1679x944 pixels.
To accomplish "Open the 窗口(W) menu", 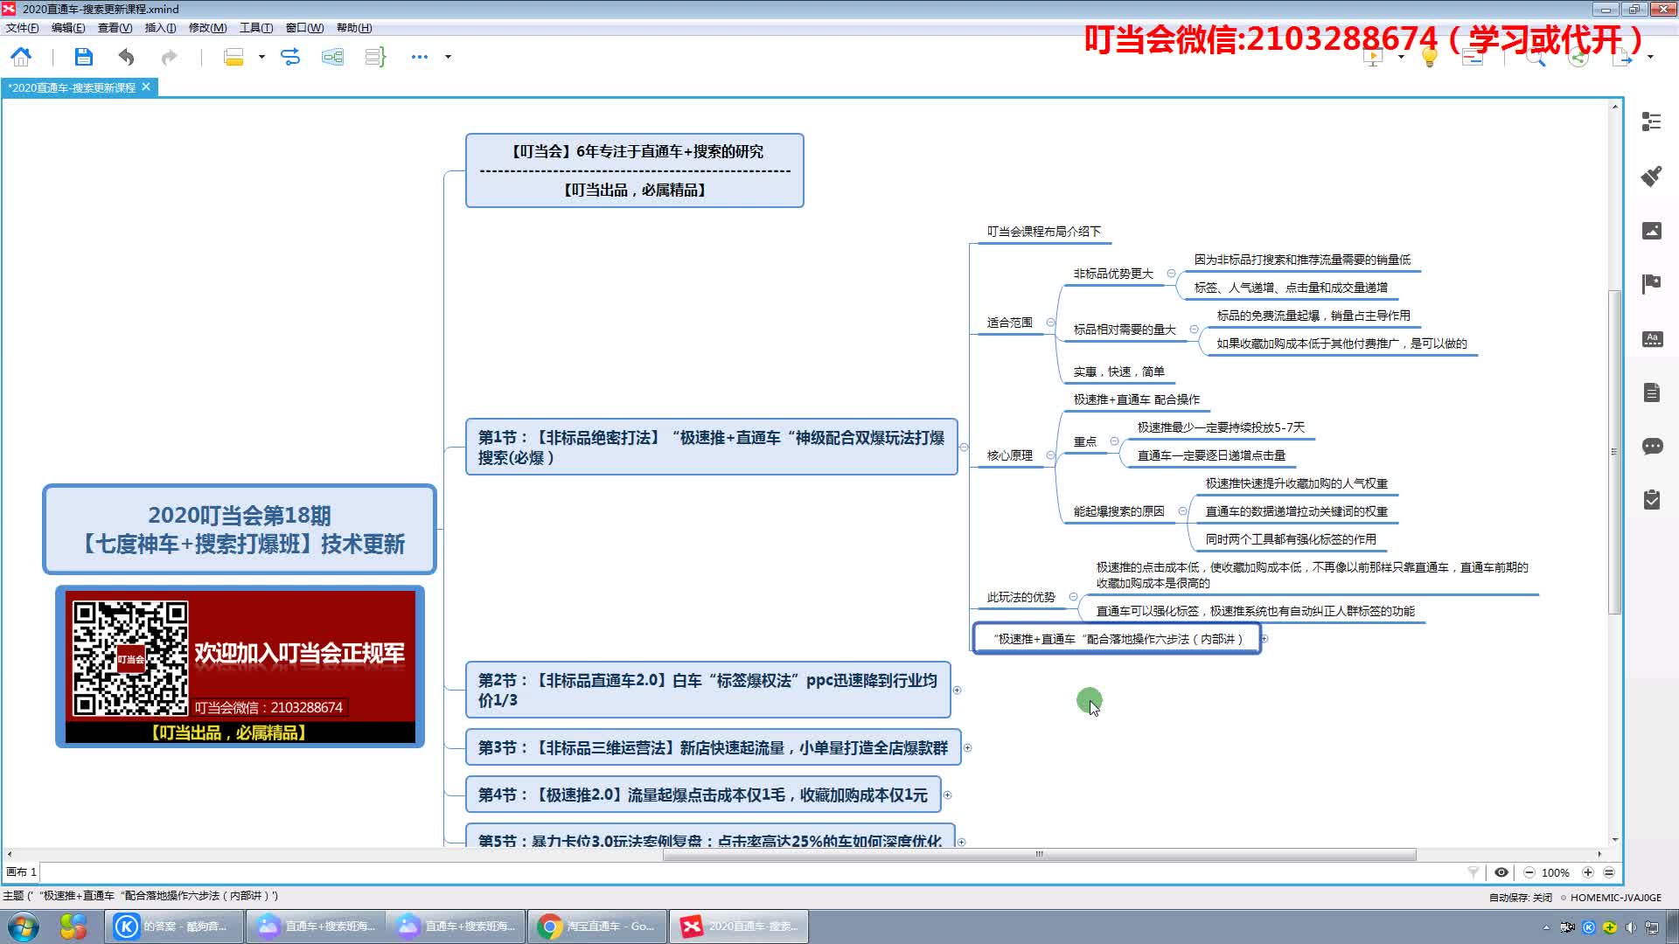I will coord(304,28).
